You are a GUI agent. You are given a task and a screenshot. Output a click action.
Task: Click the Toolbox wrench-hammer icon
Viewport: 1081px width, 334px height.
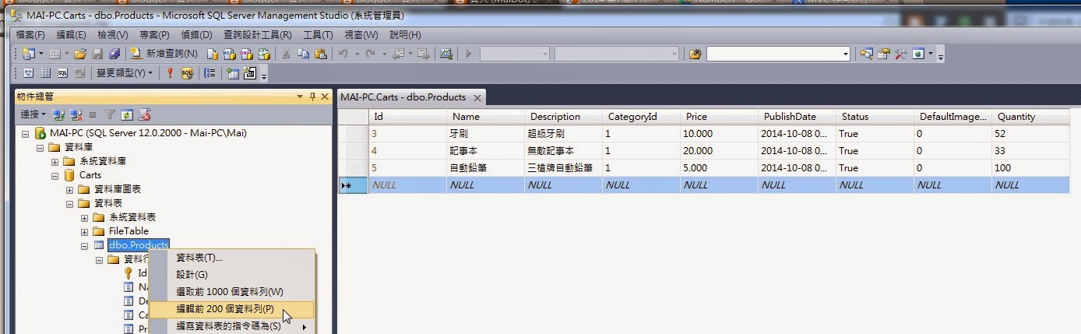901,54
